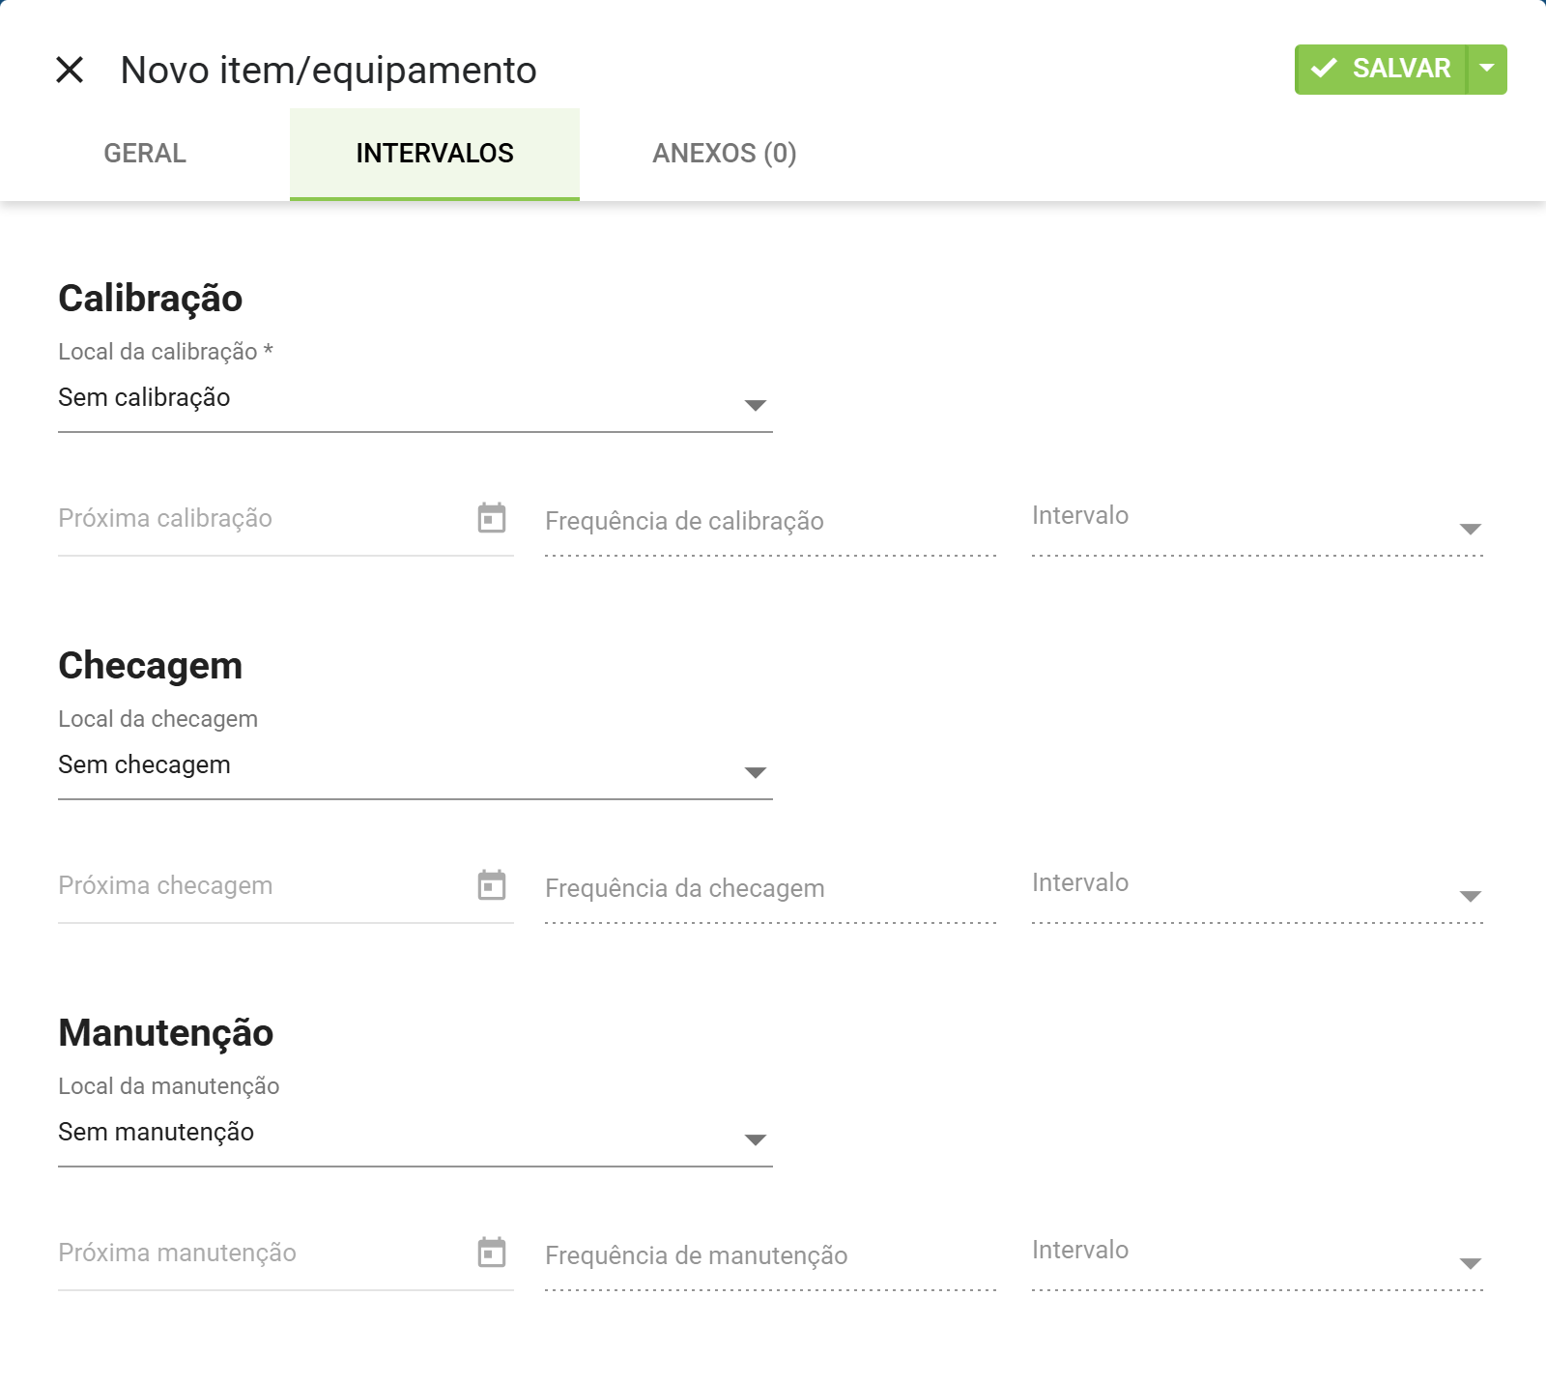Image resolution: width=1546 pixels, height=1383 pixels.
Task: Open calendar for Próxima calibração
Action: point(492,518)
